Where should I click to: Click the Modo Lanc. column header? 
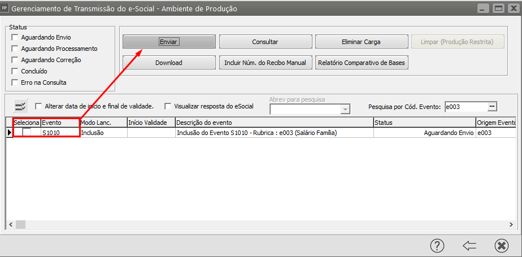pos(103,123)
